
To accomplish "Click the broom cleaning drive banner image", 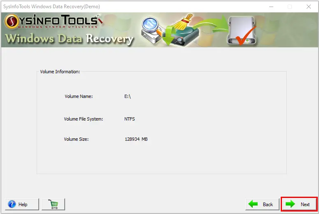I will click(x=181, y=30).
